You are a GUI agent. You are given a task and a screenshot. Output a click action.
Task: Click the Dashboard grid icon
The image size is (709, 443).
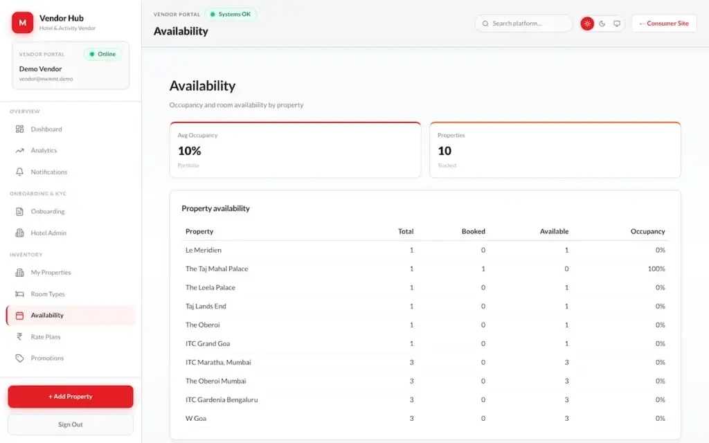[19, 129]
